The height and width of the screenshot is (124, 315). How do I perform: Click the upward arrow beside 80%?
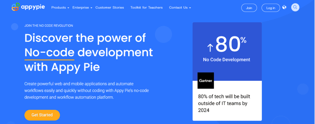point(210,47)
